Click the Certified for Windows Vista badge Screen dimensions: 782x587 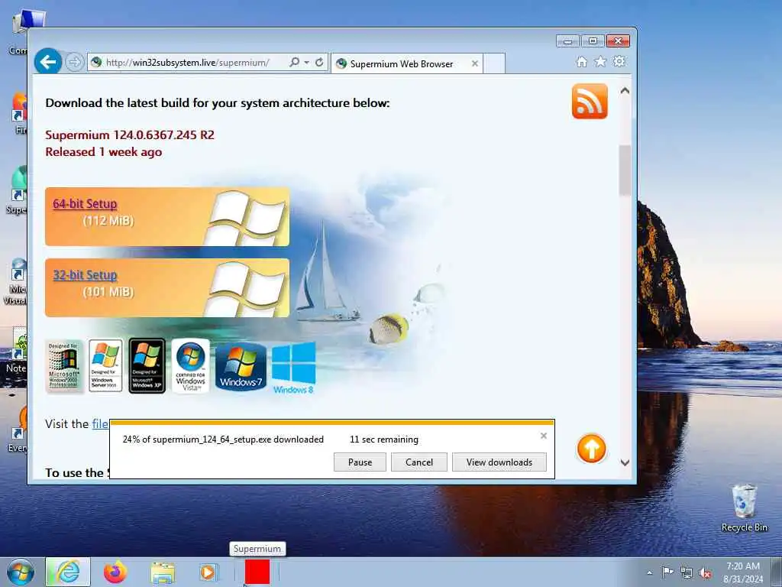coord(190,366)
